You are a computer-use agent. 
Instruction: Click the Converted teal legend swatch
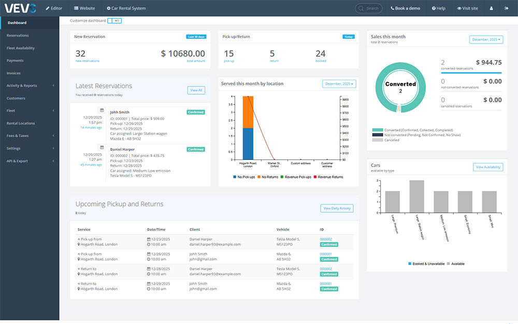(x=377, y=130)
